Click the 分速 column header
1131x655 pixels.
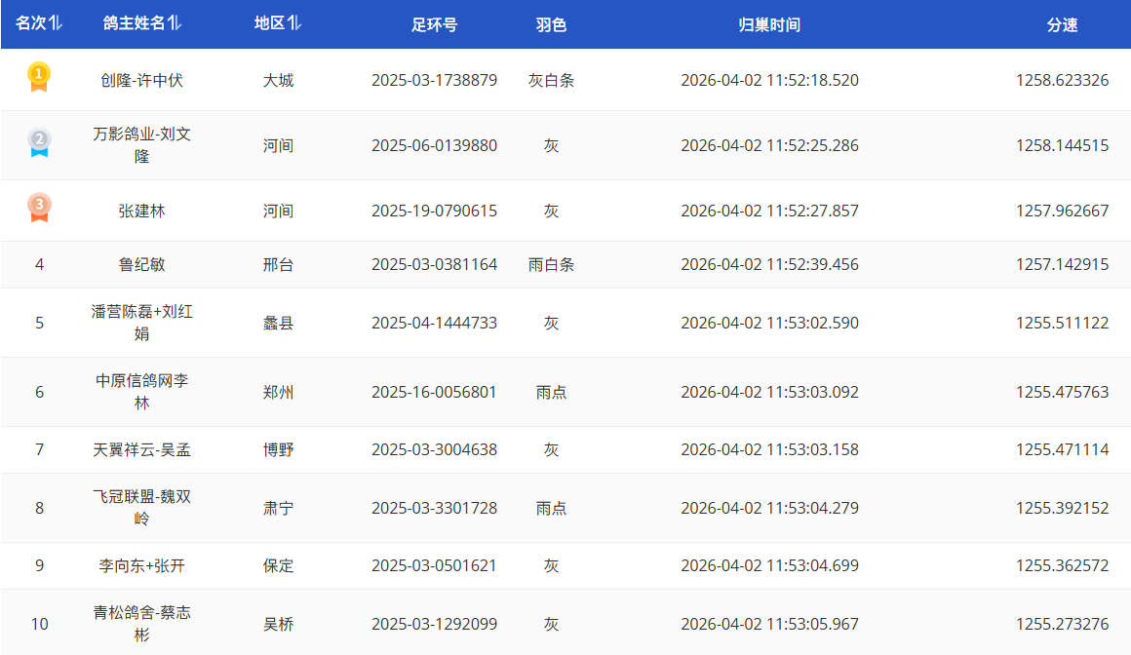pyautogui.click(x=1062, y=25)
